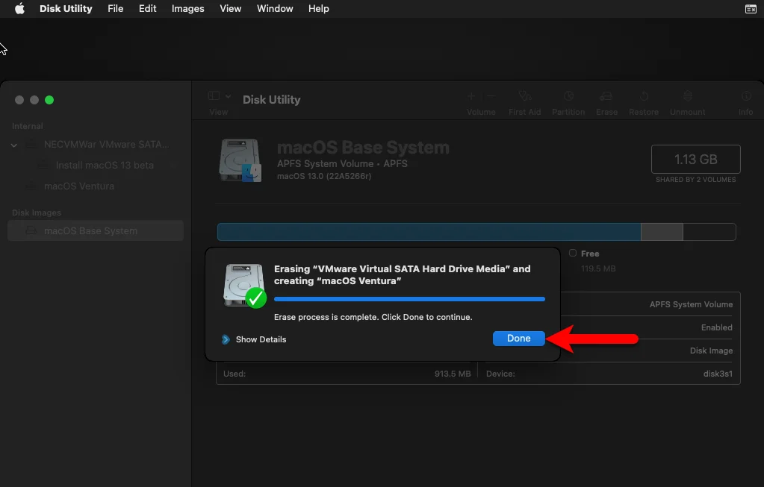This screenshot has width=764, height=487.
Task: Select macOS Base System disk image in sidebar
Action: (96, 230)
